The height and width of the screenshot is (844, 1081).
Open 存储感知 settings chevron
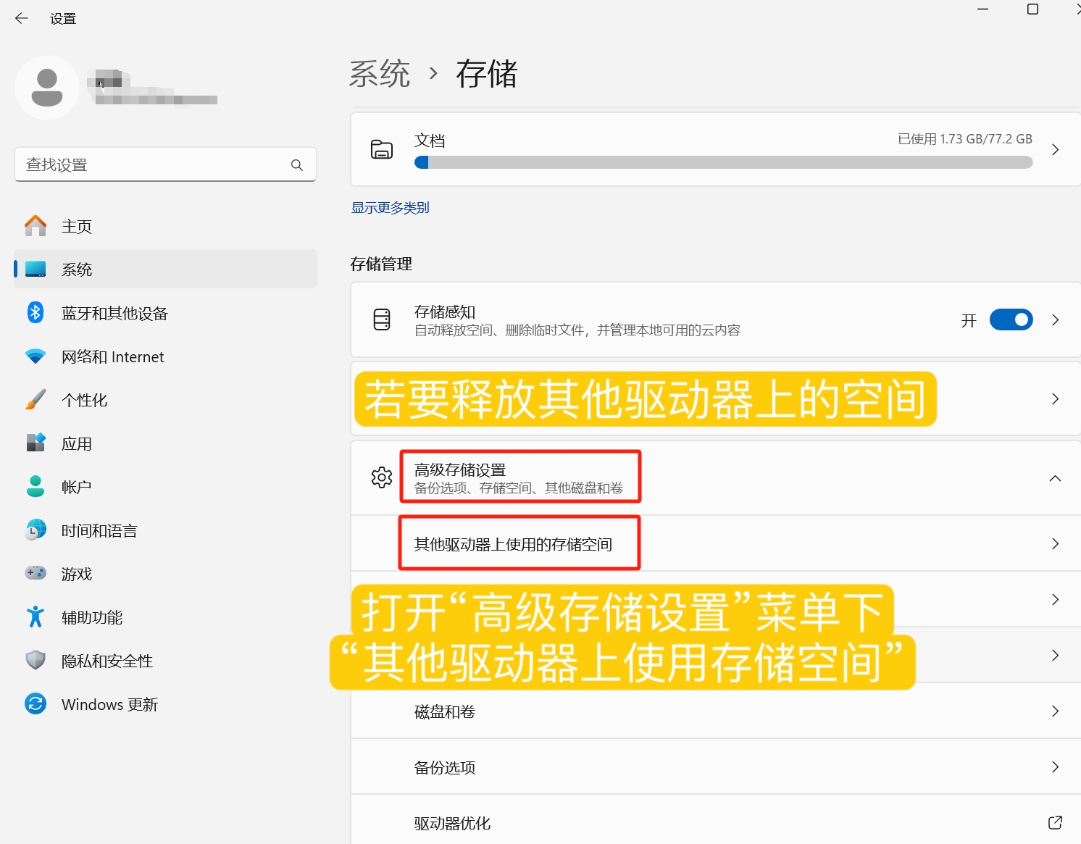coord(1056,319)
